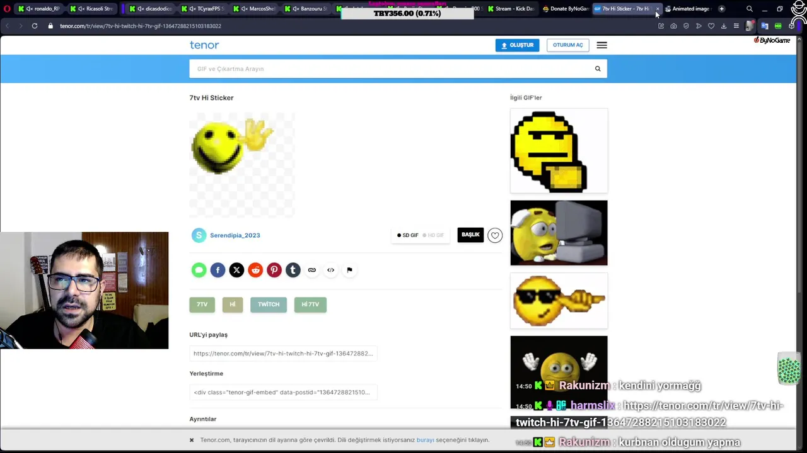This screenshot has width=807, height=453.
Task: Click the '7tv Hi Sticker' title
Action: click(211, 98)
